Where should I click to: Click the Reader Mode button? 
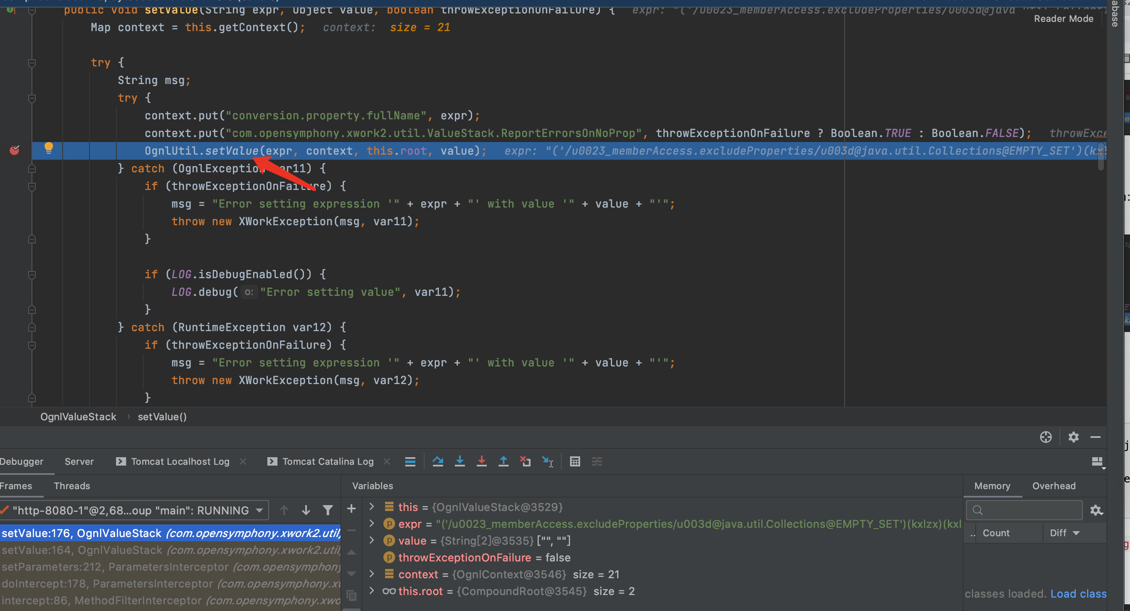(x=1063, y=18)
